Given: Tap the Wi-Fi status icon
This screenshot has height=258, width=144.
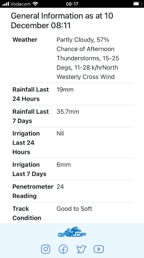Looking at the screenshot, I should click(x=35, y=4).
